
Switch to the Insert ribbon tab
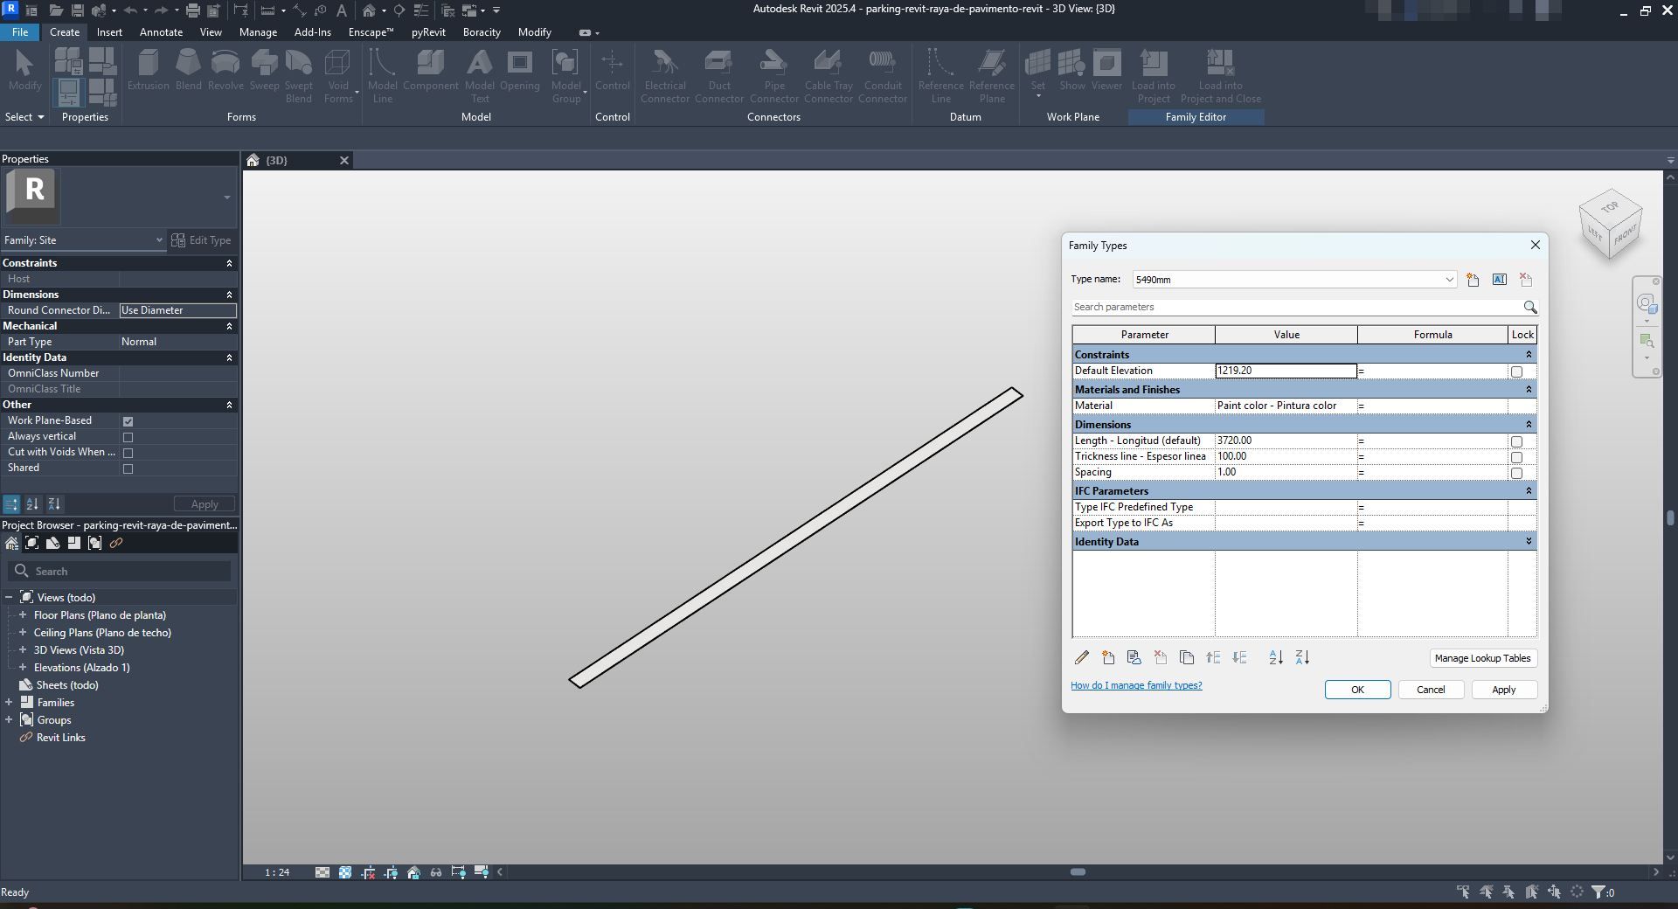click(x=109, y=32)
